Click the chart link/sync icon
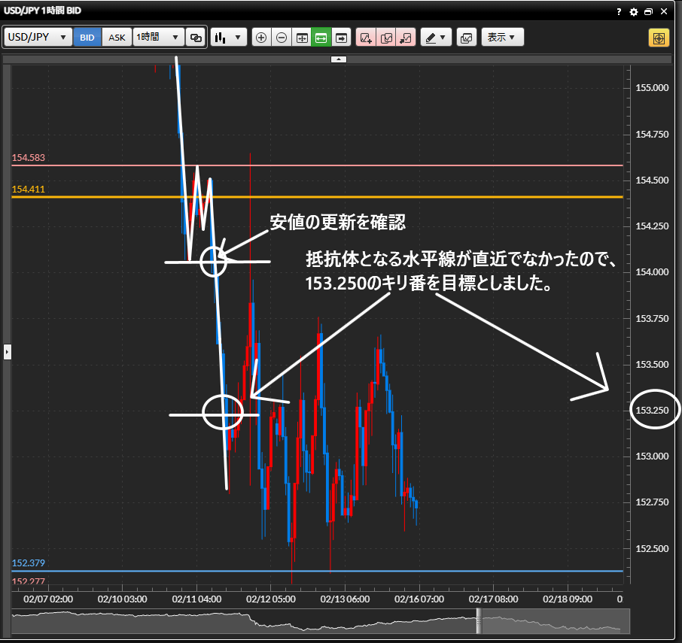 pos(196,38)
